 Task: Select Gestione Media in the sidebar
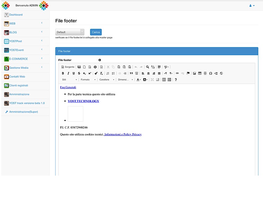pos(19,68)
